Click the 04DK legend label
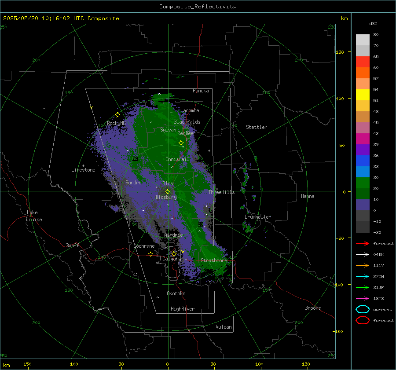Image resolution: width=396 pixels, height=370 pixels. coord(378,254)
